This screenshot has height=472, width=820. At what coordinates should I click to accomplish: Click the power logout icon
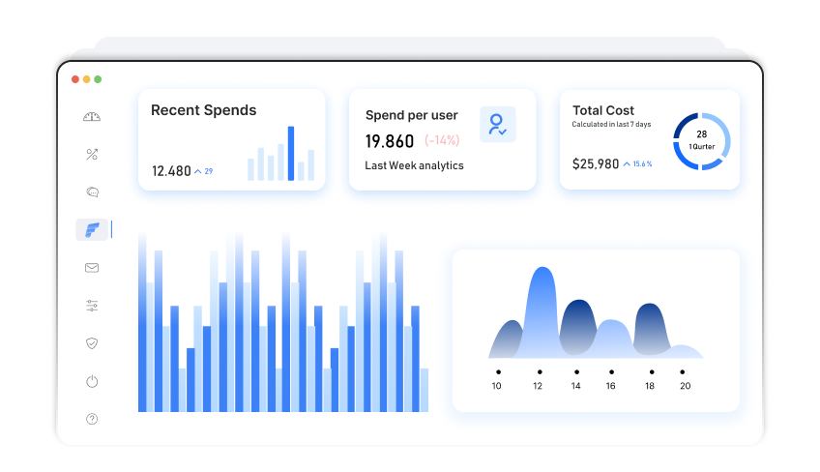pos(92,381)
